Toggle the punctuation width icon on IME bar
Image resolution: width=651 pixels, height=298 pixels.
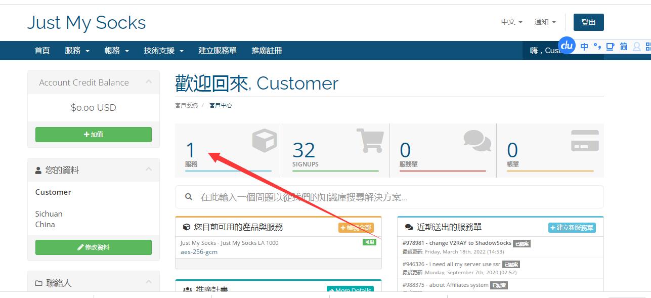point(599,46)
